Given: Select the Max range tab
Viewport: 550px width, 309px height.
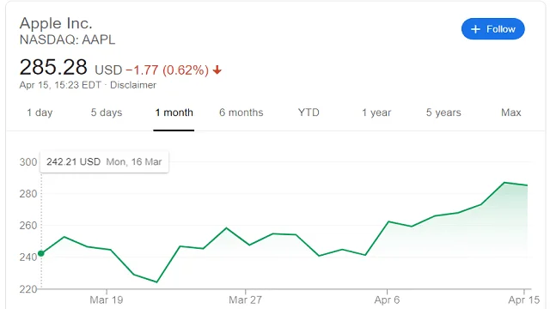Looking at the screenshot, I should pyautogui.click(x=511, y=112).
